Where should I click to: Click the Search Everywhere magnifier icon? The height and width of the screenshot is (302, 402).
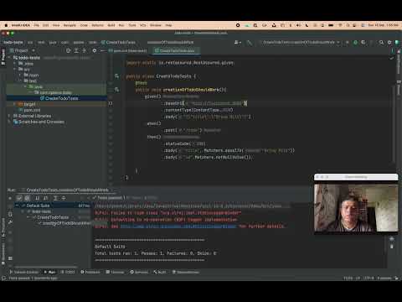pyautogui.click(x=381, y=43)
